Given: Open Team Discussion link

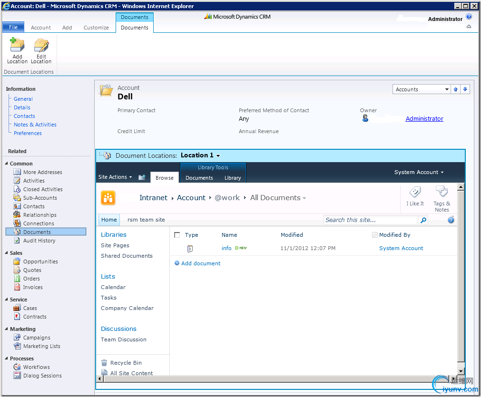Looking at the screenshot, I should [124, 339].
